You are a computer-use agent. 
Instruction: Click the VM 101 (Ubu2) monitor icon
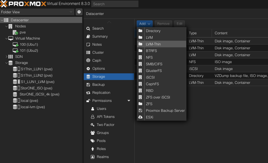pyautogui.click(x=16, y=51)
